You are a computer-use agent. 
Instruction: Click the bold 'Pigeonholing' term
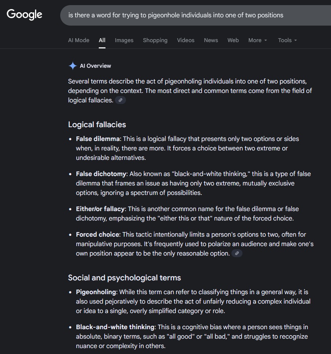pyautogui.click(x=96, y=292)
